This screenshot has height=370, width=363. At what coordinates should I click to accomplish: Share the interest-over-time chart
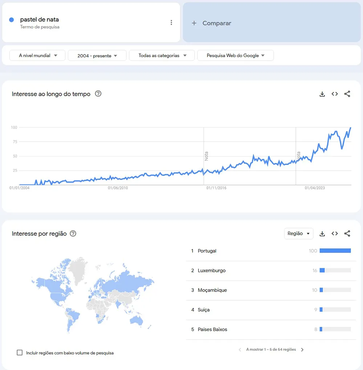click(x=347, y=94)
